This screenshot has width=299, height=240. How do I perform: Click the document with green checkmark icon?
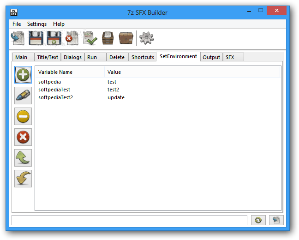pyautogui.click(x=90, y=38)
